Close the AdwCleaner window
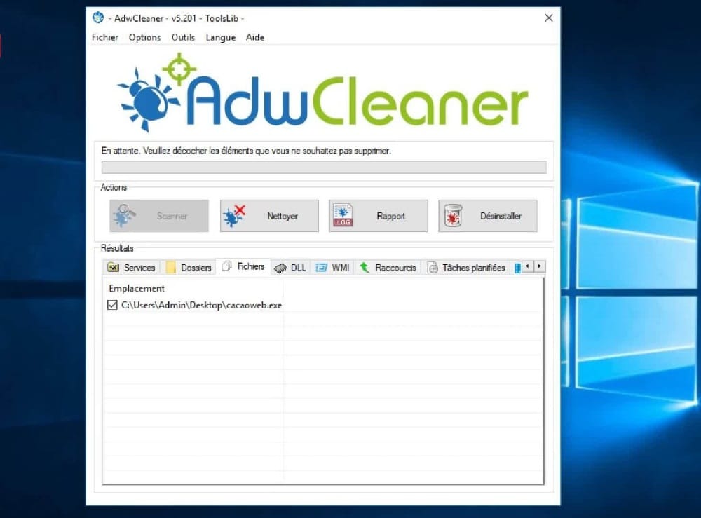The height and width of the screenshot is (518, 701). tap(549, 18)
